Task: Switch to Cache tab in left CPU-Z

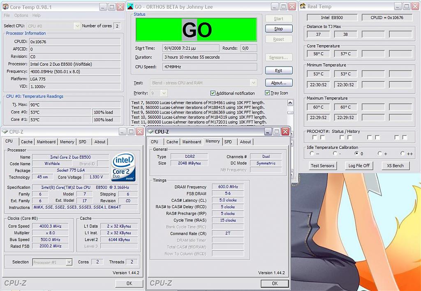Action: (27, 142)
